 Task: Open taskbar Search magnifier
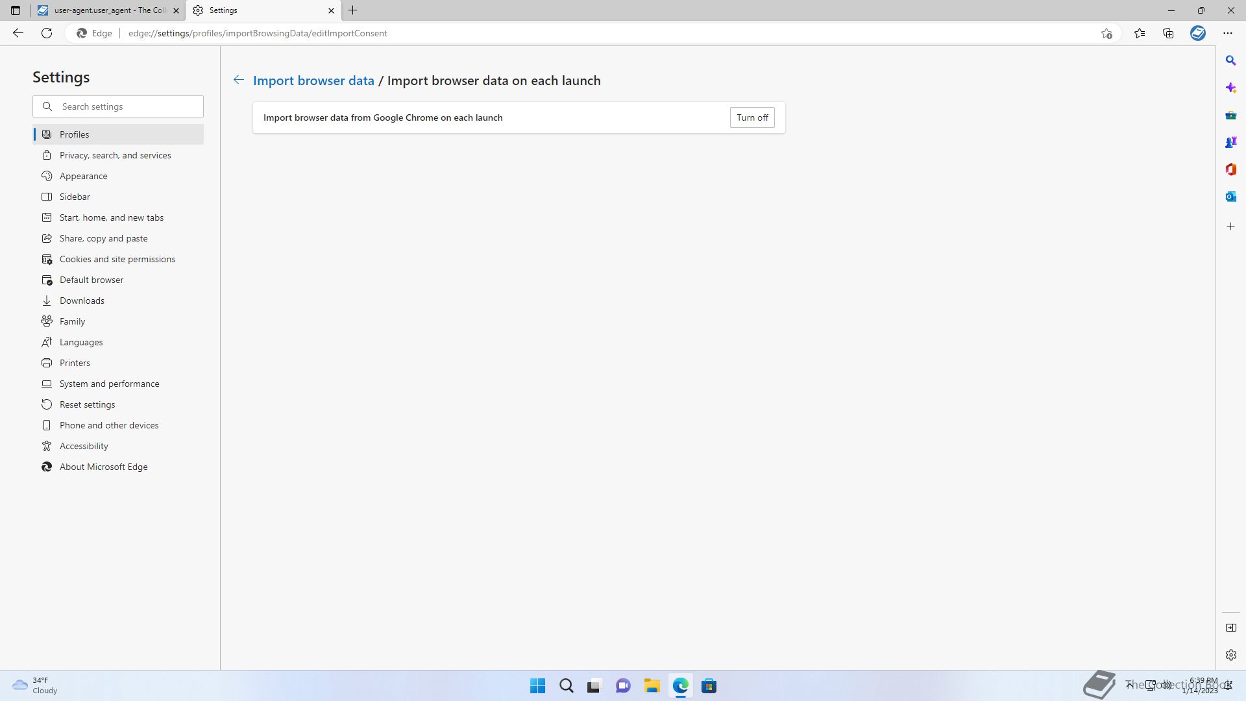click(566, 685)
